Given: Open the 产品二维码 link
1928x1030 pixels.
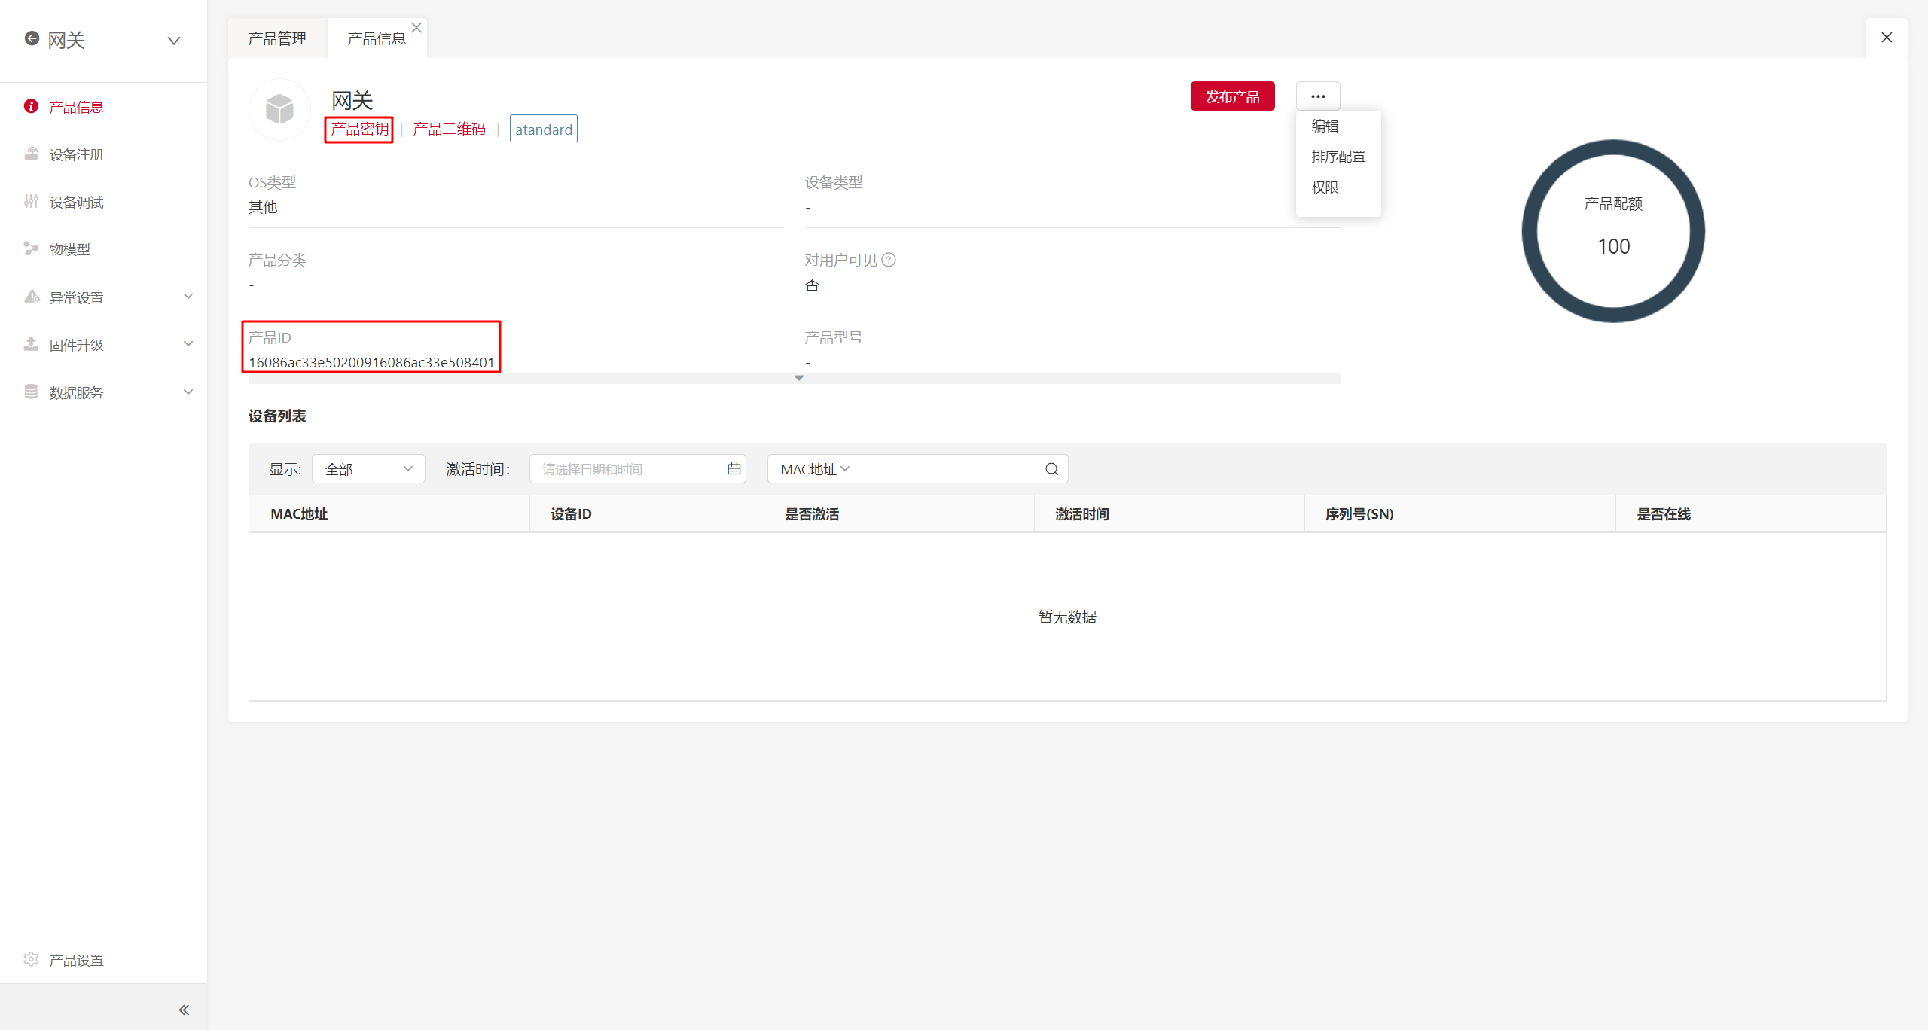Looking at the screenshot, I should [x=449, y=130].
